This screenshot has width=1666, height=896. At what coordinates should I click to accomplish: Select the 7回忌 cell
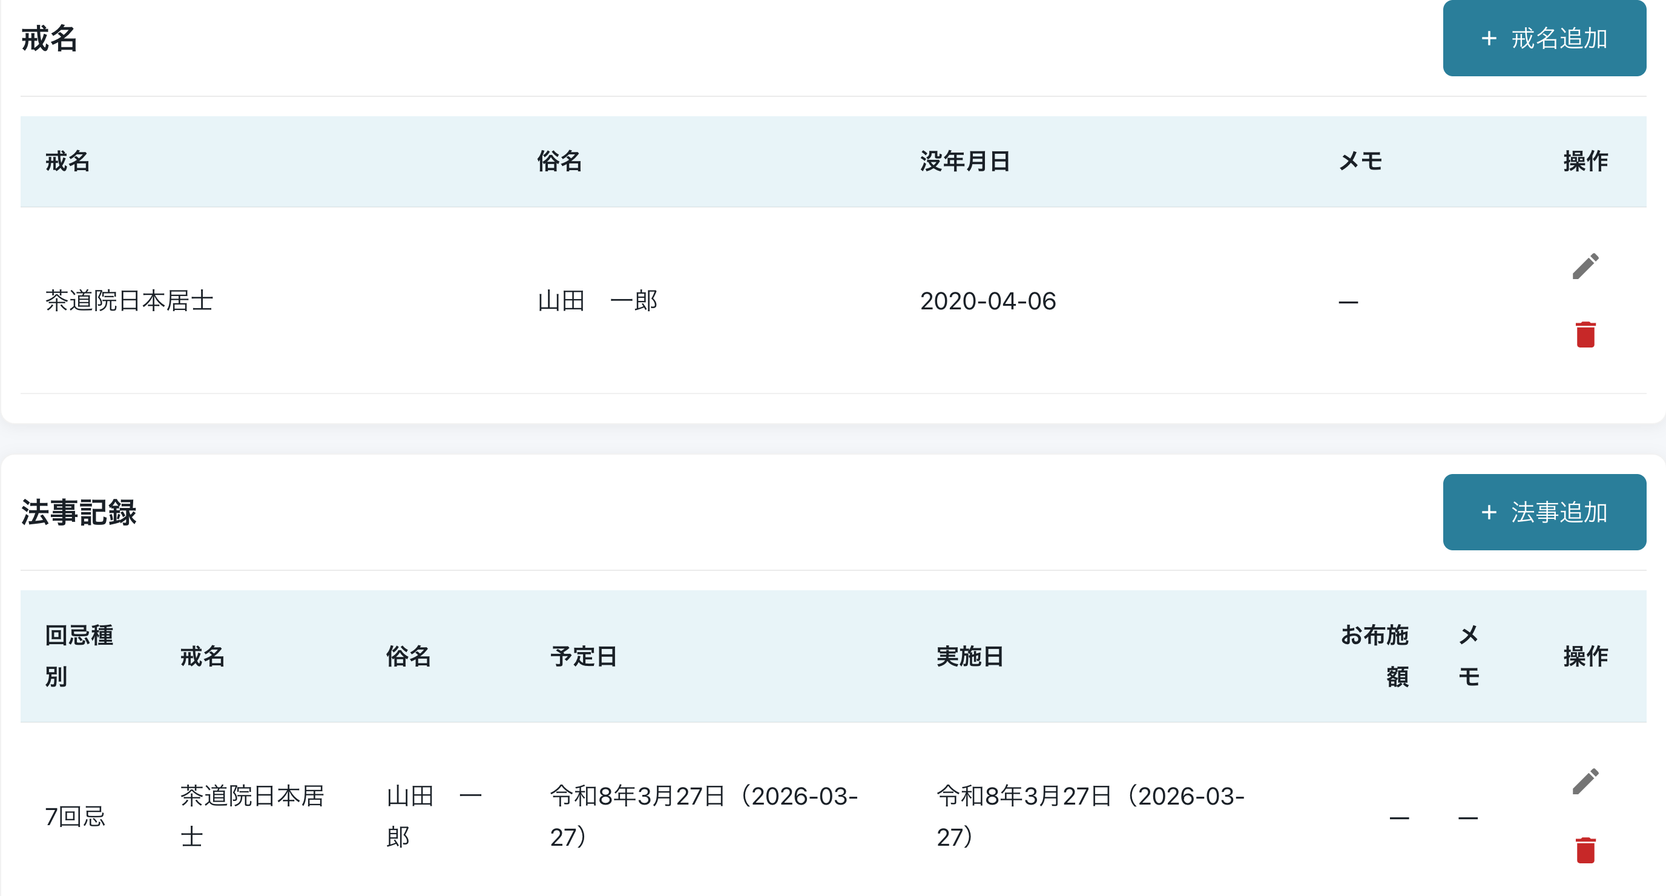pos(75,817)
